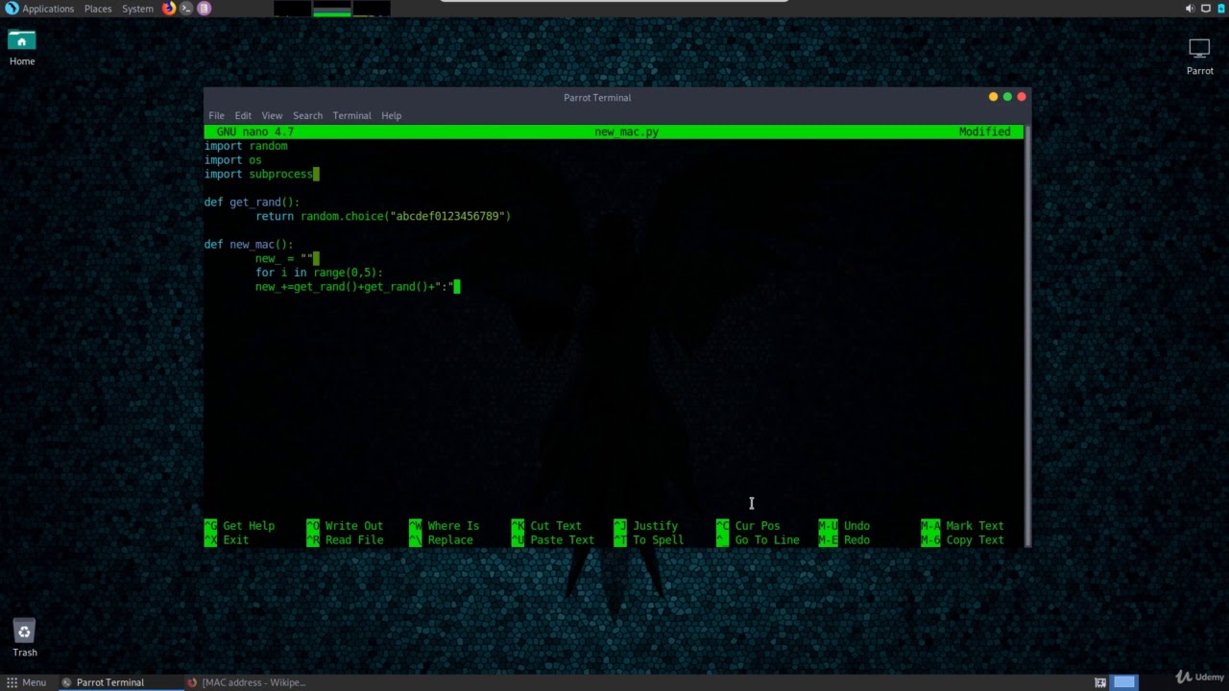Image resolution: width=1229 pixels, height=691 pixels.
Task: Click the 'Go To Line' nano shortcut
Action: point(758,540)
